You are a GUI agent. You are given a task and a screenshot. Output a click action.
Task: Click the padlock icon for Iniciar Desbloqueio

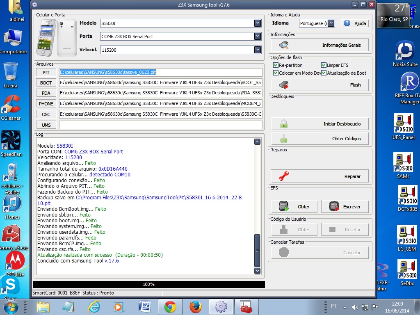coord(284,123)
